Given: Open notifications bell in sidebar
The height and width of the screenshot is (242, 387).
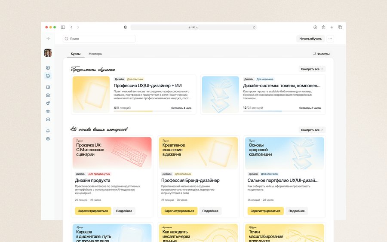Looking at the screenshot, I should click(x=48, y=131).
